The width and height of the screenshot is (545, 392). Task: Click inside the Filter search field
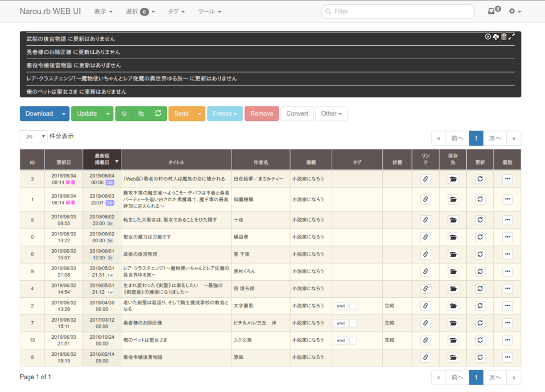pyautogui.click(x=398, y=11)
